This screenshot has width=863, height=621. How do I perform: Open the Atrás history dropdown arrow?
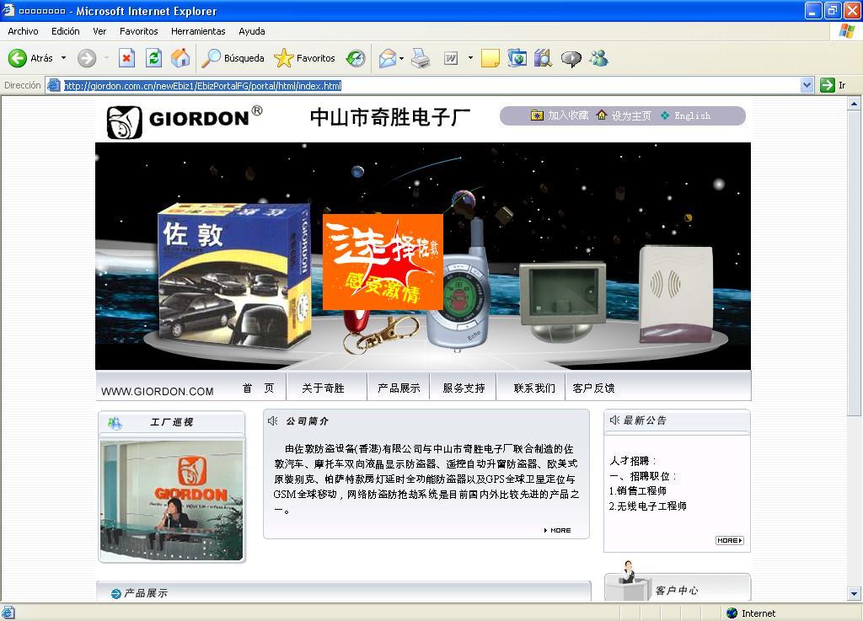pyautogui.click(x=63, y=58)
